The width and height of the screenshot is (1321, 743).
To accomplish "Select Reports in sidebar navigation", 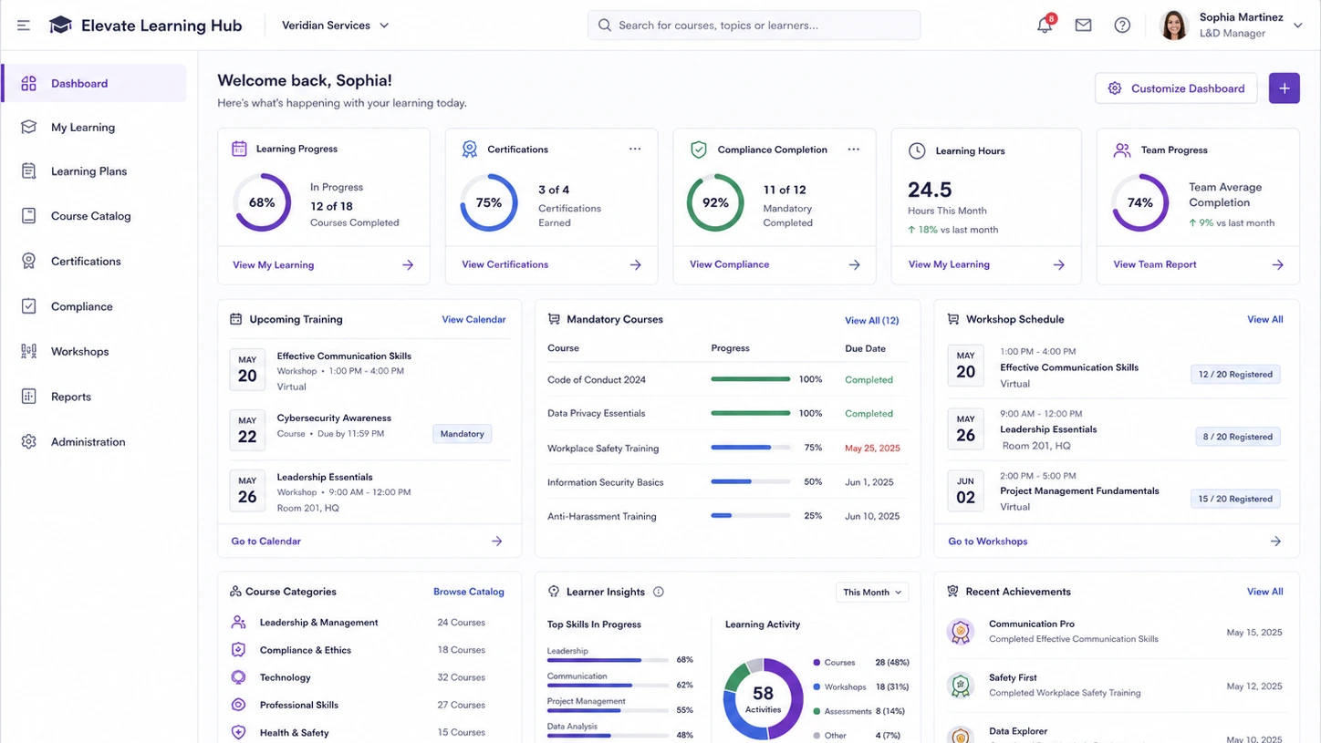I will click(71, 397).
